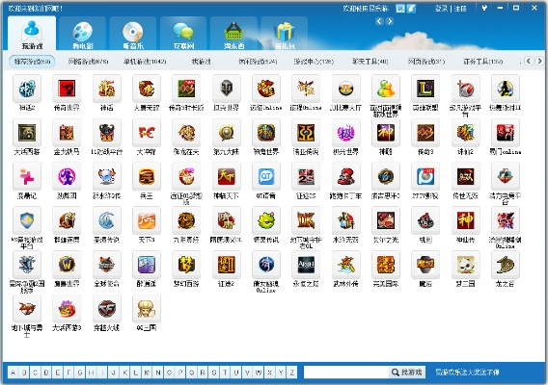This screenshot has width=548, height=385.
Task: Open the QQ三国 game icon
Action: pos(147,309)
